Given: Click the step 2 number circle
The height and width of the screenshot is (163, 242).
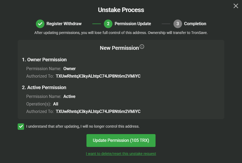Looking at the screenshot, I should (x=108, y=24).
